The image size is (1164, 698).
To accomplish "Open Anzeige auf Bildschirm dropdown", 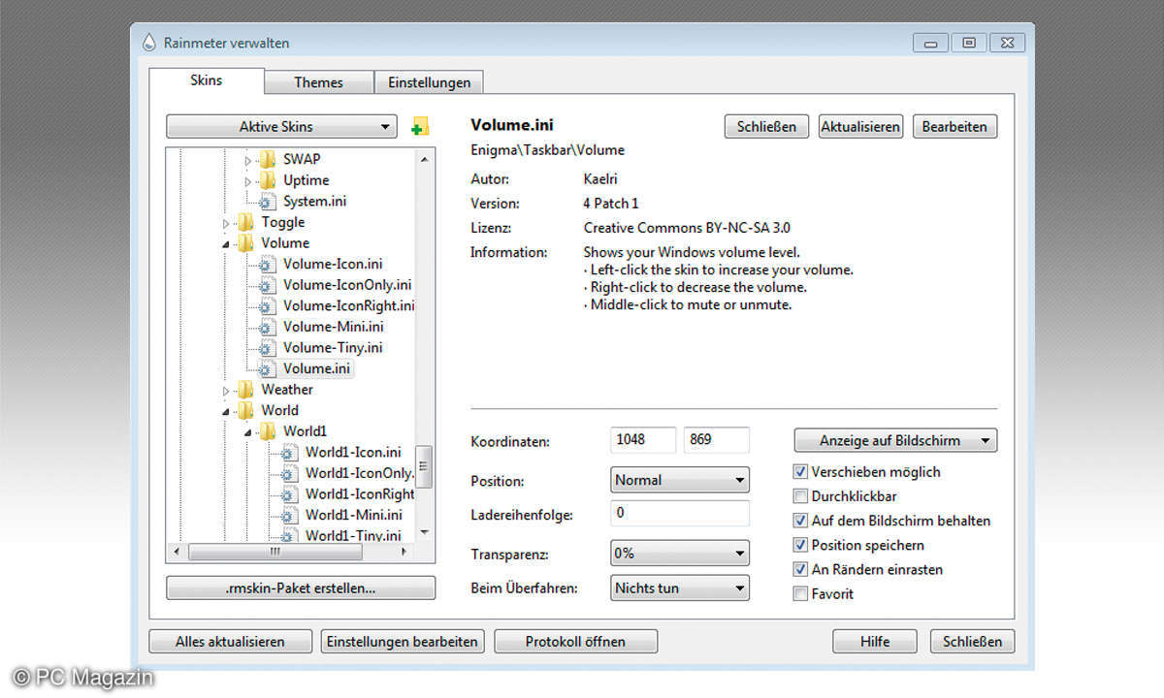I will (895, 440).
